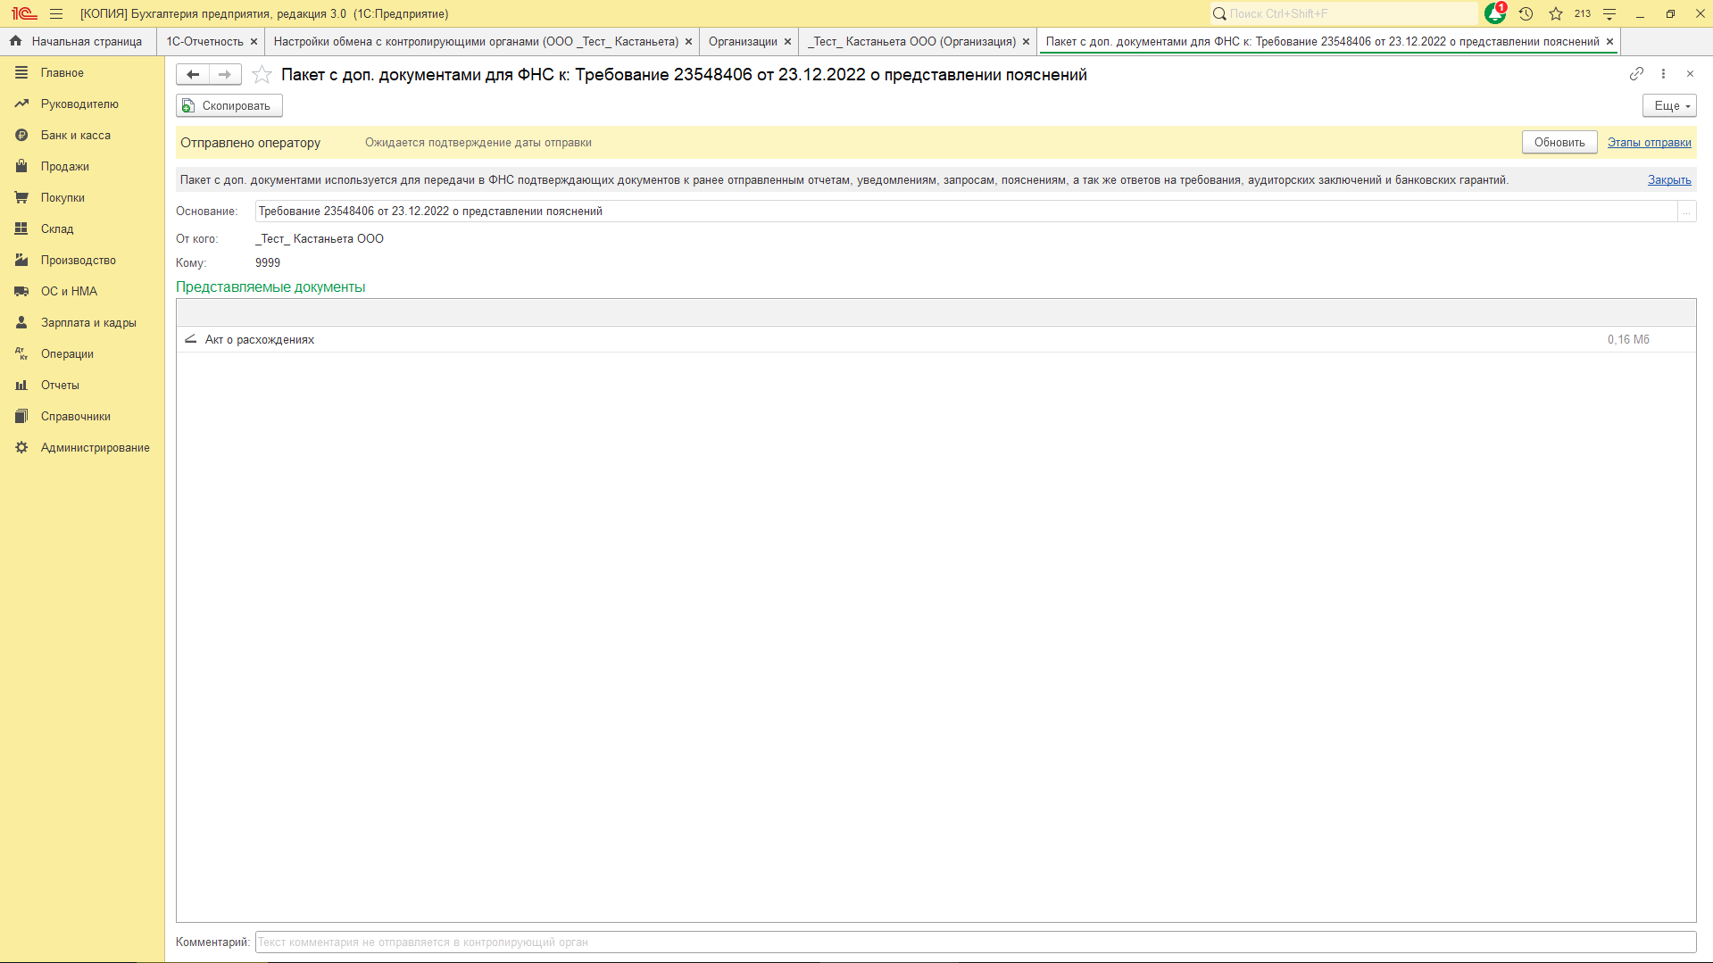Screen dimensions: 1713x963
Task: Click the notifications bell icon
Action: (x=1494, y=14)
